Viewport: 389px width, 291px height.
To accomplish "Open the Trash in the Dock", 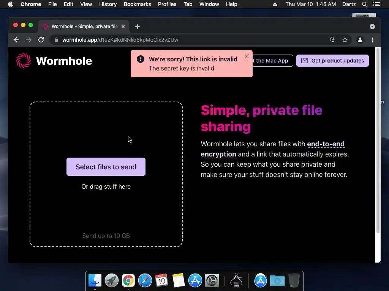I will [x=294, y=280].
